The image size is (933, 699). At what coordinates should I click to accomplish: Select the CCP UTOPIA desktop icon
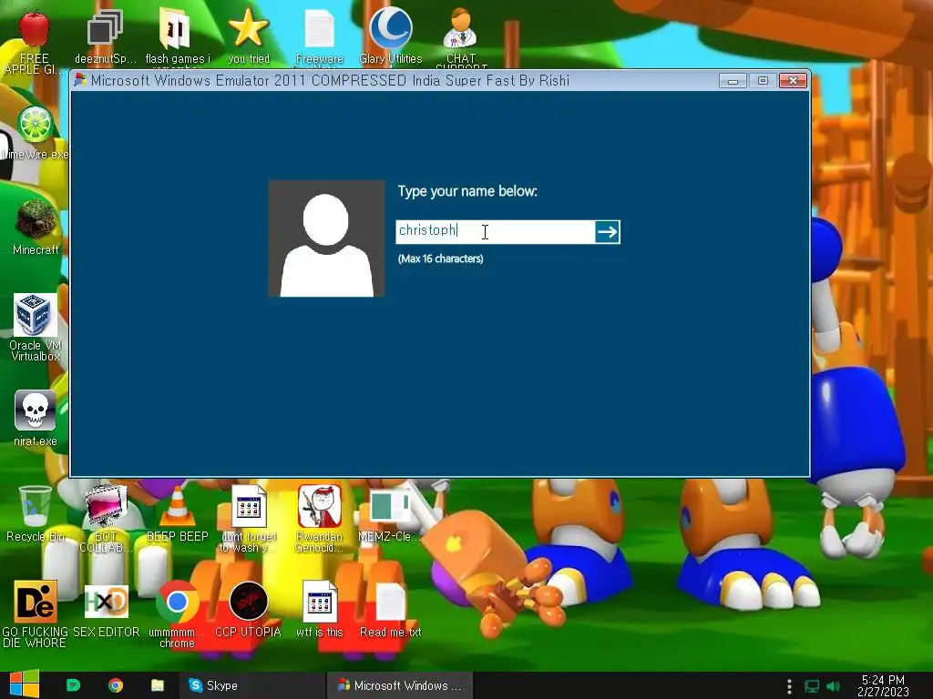pos(248,601)
